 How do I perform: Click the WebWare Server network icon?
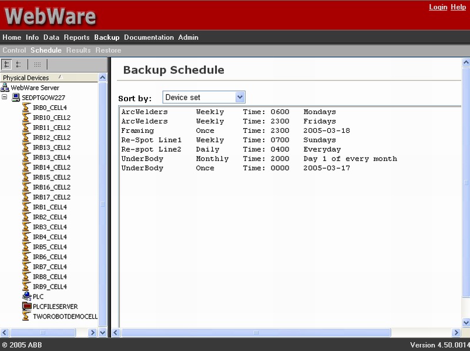[x=5, y=88]
